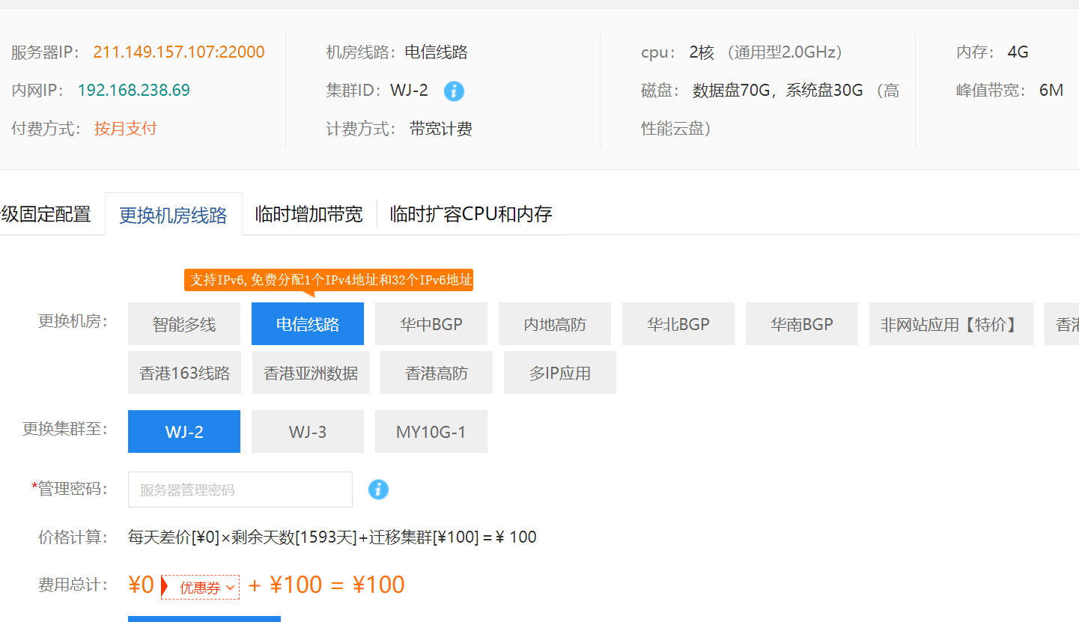Select the 内地高防 line option
This screenshot has width=1079, height=622.
pyautogui.click(x=554, y=323)
